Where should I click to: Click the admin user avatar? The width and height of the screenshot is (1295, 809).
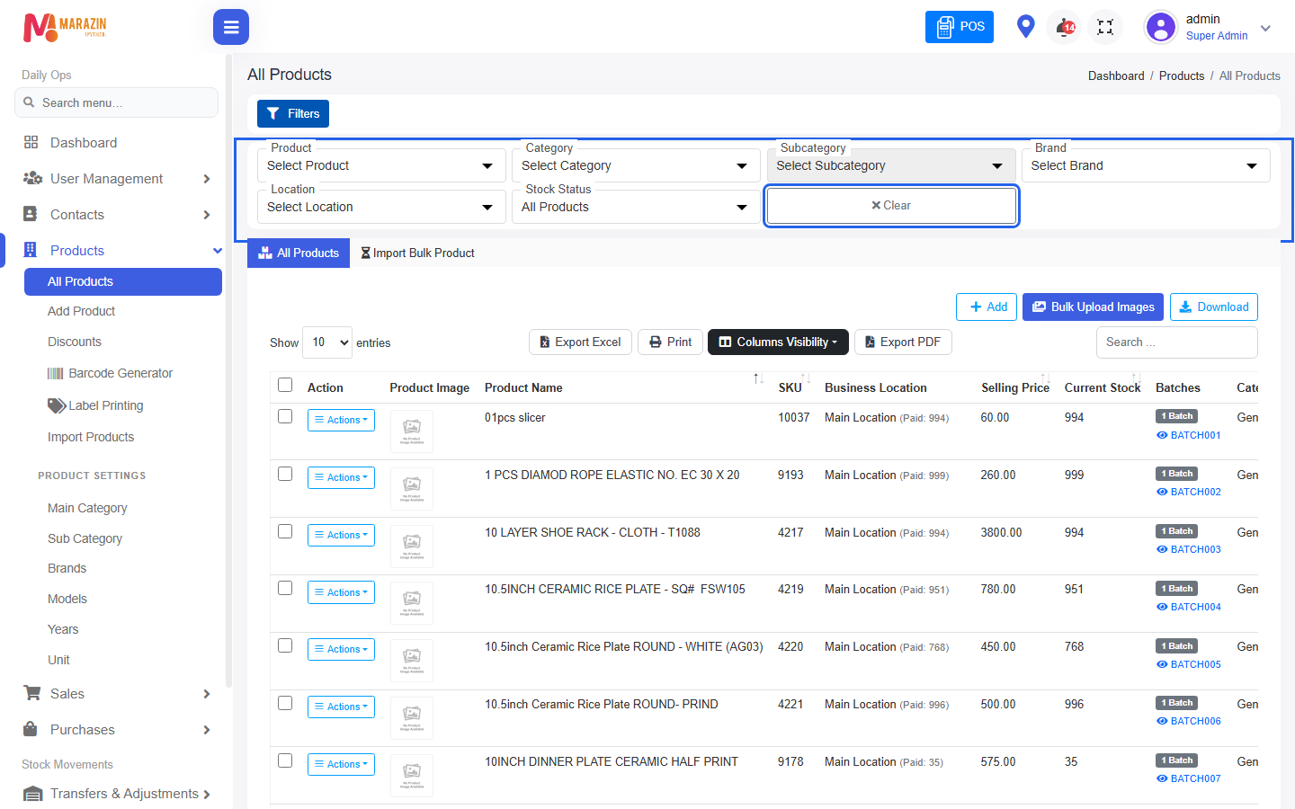click(1161, 27)
